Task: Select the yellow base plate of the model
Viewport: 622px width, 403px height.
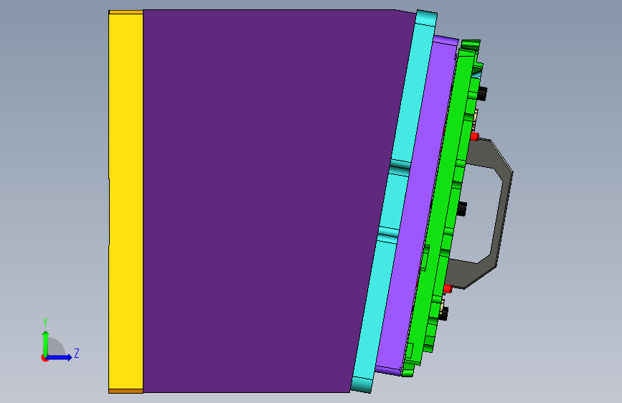Action: point(126,201)
